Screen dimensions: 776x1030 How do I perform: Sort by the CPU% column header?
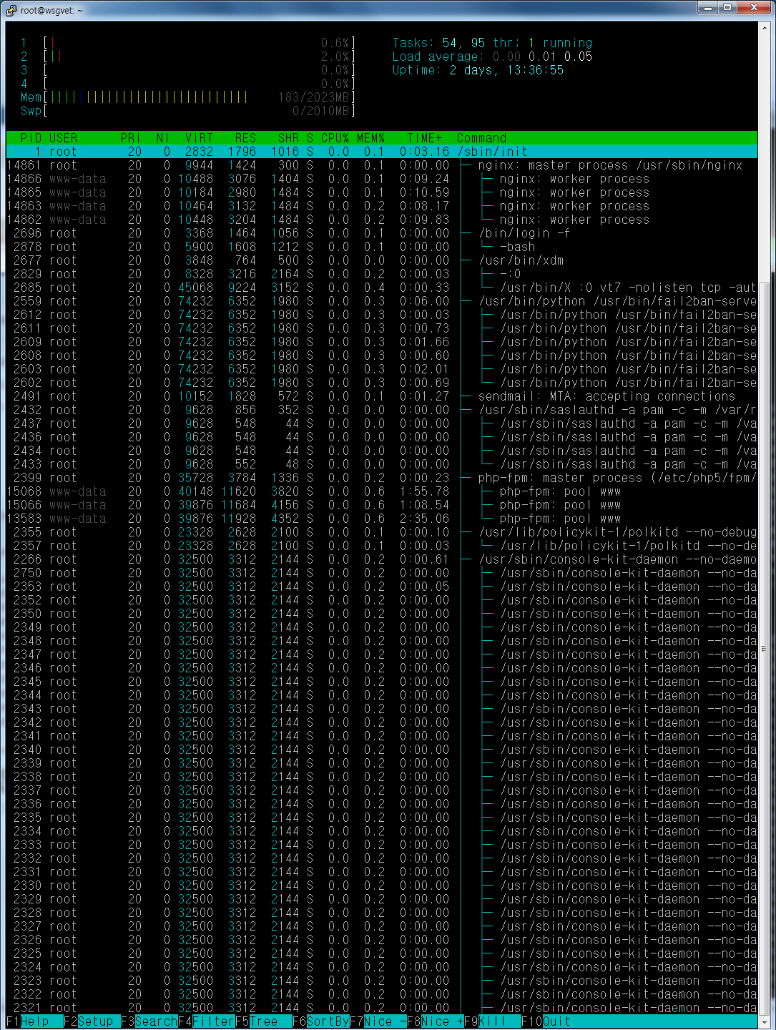coord(335,138)
